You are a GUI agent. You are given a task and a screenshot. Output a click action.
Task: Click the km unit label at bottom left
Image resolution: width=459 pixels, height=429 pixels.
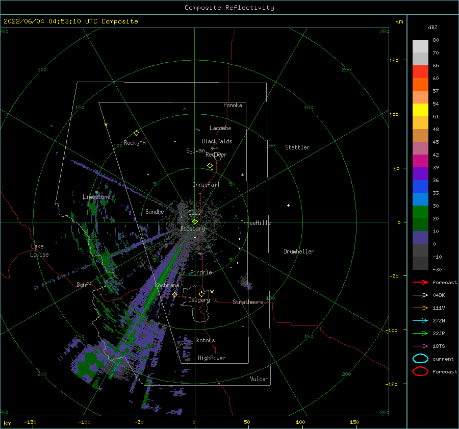coord(7,423)
